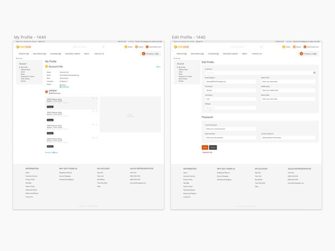
Task: Select Address Book in My Profile sidebar
Action: (x=26, y=70)
